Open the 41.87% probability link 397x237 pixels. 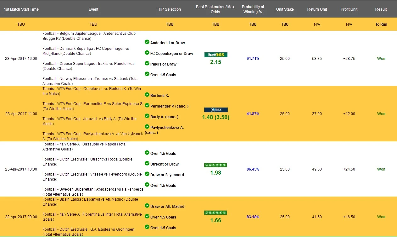click(x=253, y=114)
